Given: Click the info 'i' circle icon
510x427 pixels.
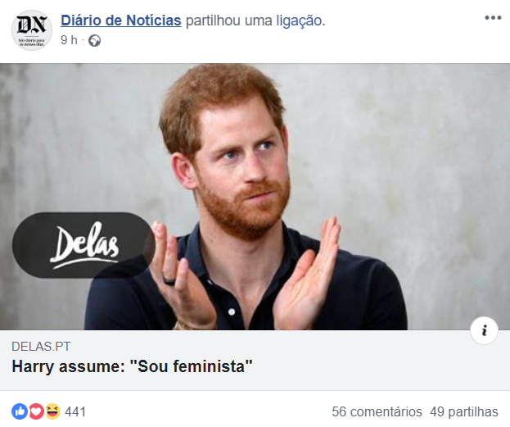Looking at the screenshot, I should pos(484,330).
